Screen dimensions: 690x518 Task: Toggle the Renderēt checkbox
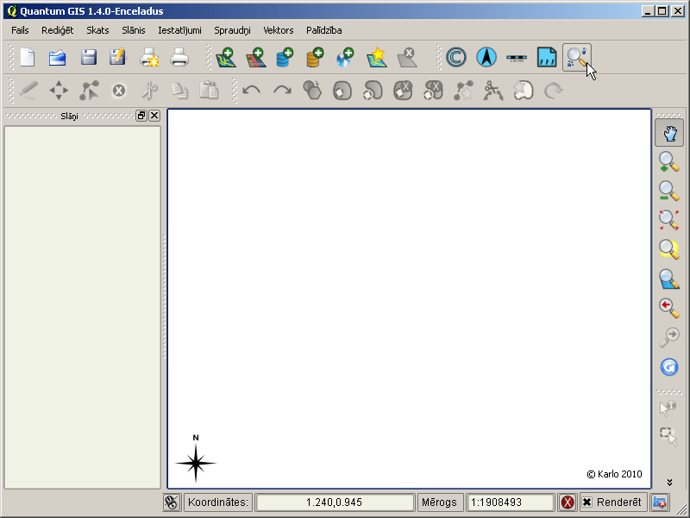point(587,502)
